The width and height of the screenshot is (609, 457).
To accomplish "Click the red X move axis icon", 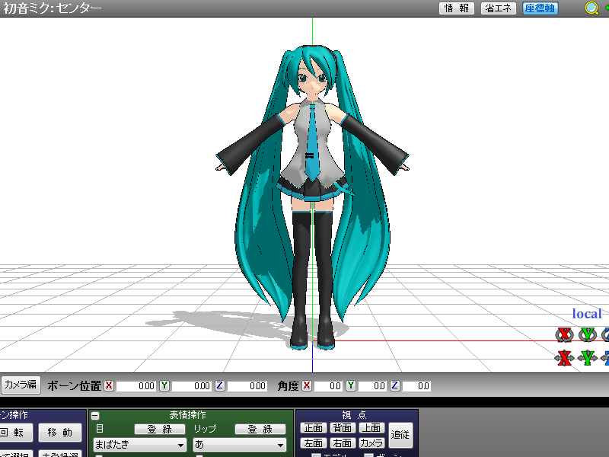I will tap(564, 358).
